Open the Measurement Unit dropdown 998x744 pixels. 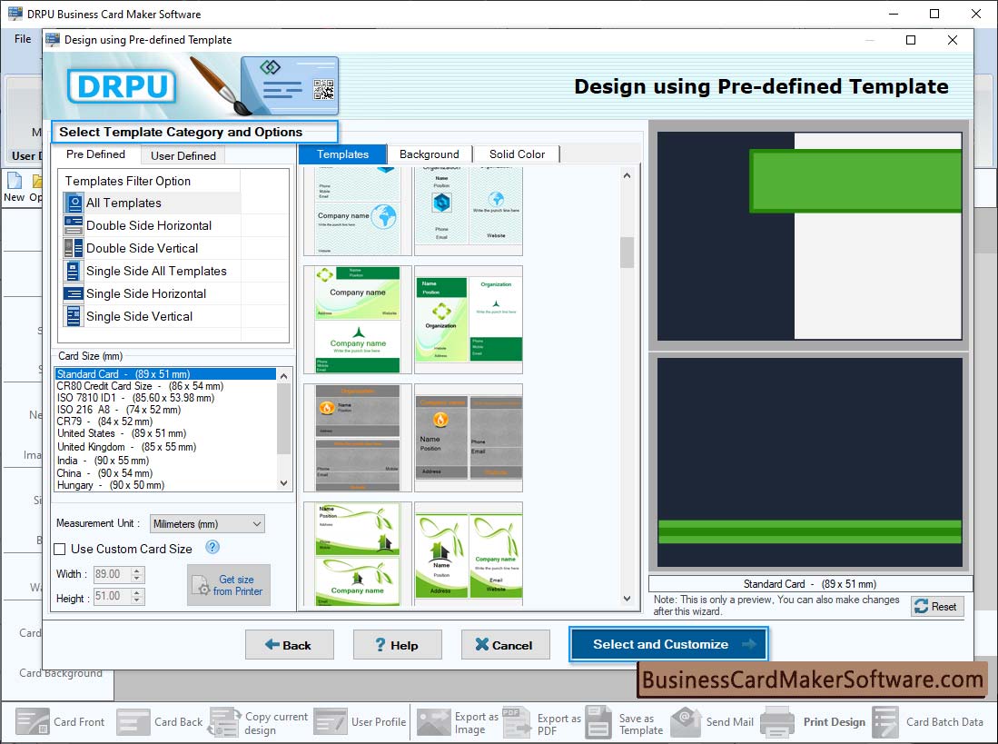(x=207, y=524)
